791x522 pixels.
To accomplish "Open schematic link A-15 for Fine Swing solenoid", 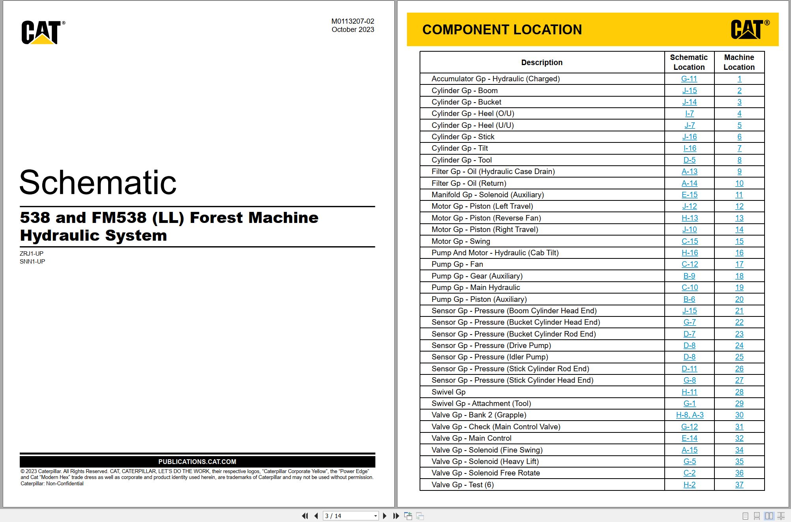I will (689, 450).
